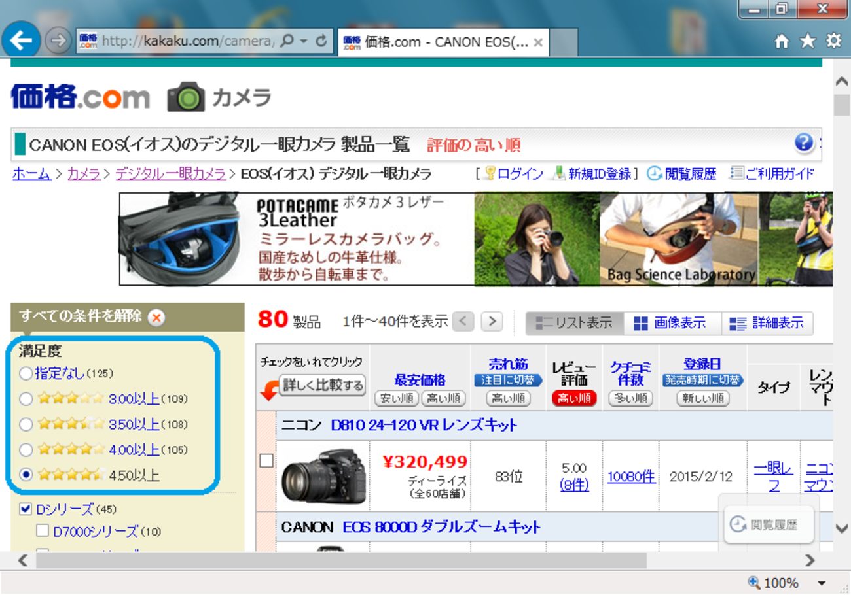This screenshot has height=595, width=851.
Task: Sort 売れ筋 ranking by 高い順
Action: click(508, 398)
